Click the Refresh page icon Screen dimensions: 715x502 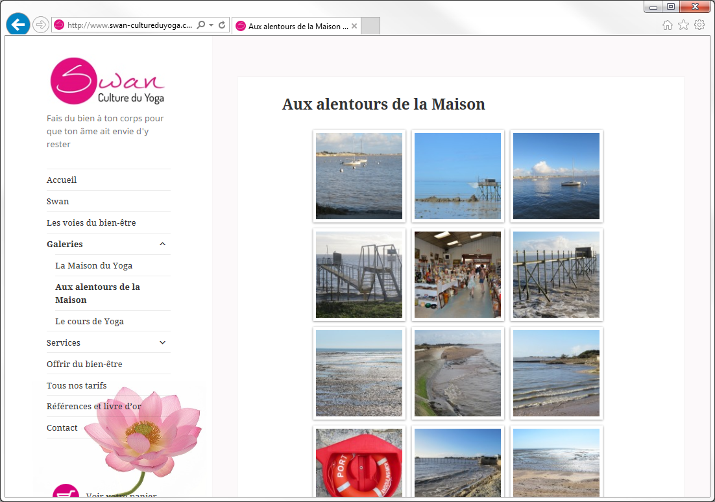point(222,25)
